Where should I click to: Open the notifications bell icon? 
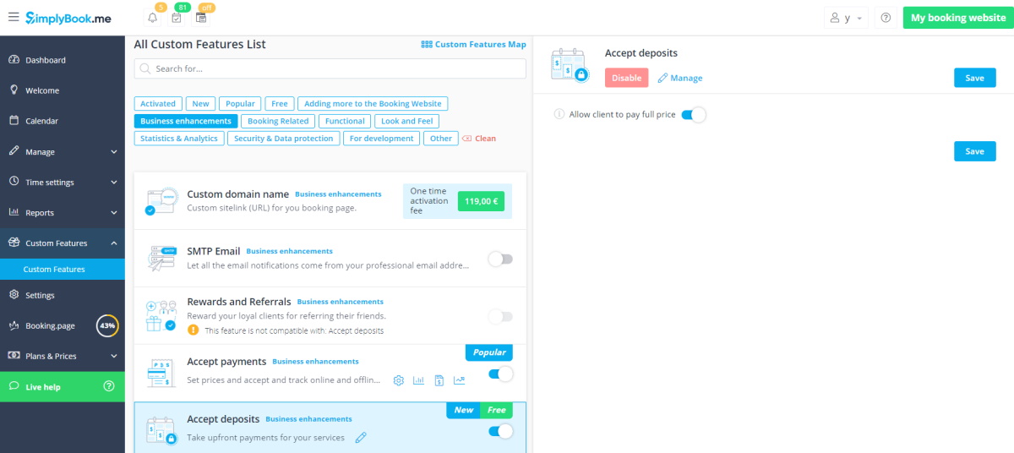[152, 18]
